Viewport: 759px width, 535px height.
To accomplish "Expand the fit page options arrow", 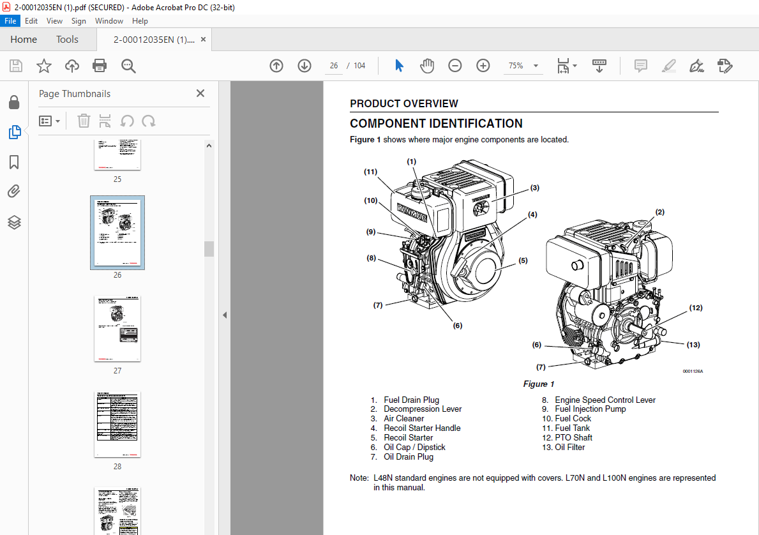I will click(575, 66).
